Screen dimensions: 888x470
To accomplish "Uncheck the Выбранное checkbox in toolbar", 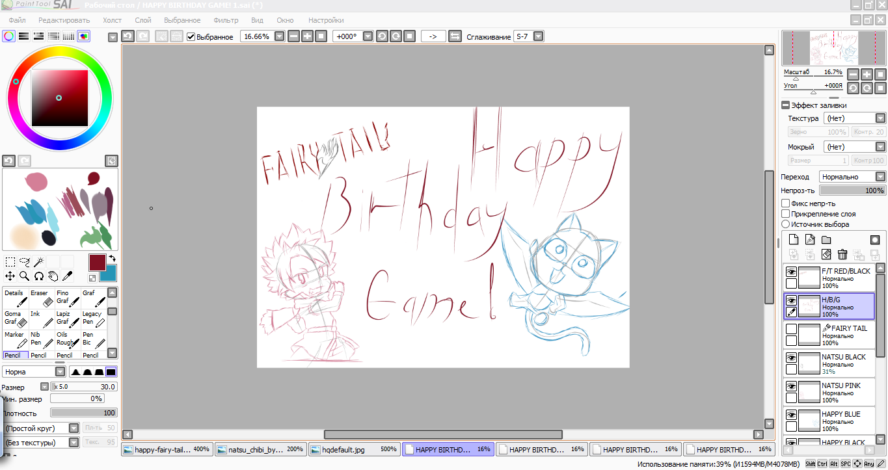I will point(191,37).
